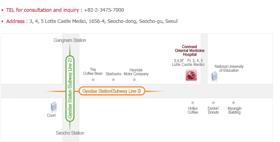Click the Dunkin' Donuts marker dot
This screenshot has height=142, width=280.
coord(213,103)
